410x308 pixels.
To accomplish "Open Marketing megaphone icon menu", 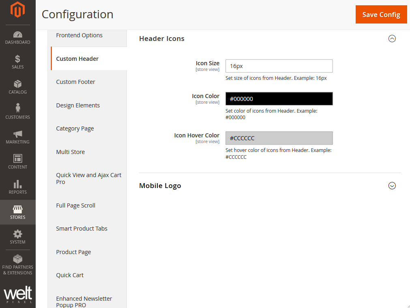I will (x=17, y=134).
